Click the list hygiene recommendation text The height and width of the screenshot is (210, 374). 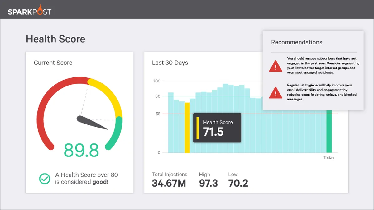tap(322, 92)
